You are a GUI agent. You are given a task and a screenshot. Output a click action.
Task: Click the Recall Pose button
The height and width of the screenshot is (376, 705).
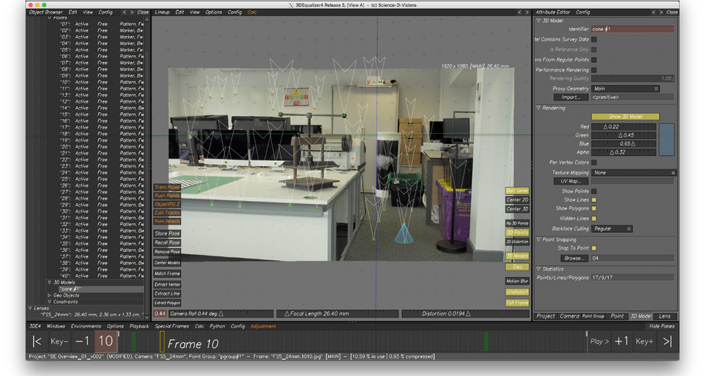[167, 242]
